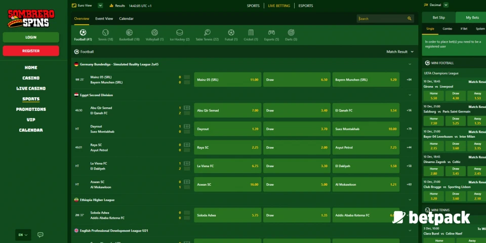Open live chat speech bubble icon
486x243 pixels.
pyautogui.click(x=40, y=234)
